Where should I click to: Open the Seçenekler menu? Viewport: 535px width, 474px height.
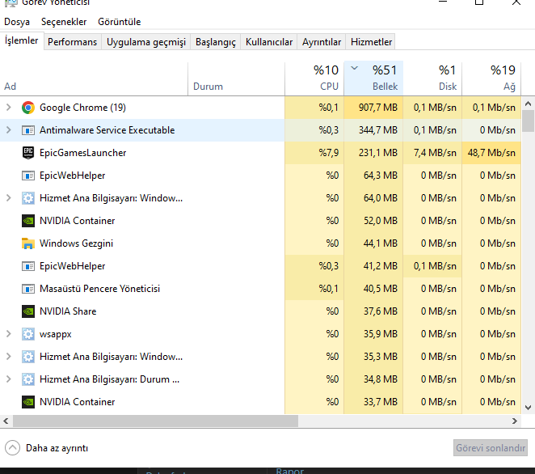64,22
